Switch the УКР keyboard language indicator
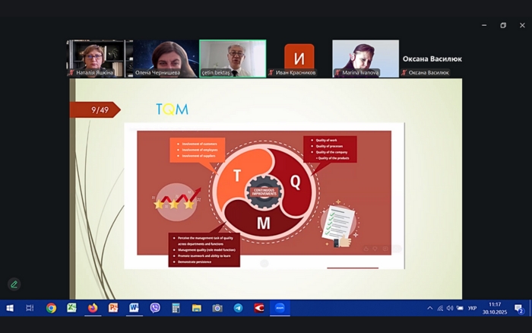This screenshot has width=532, height=333. tap(473, 308)
